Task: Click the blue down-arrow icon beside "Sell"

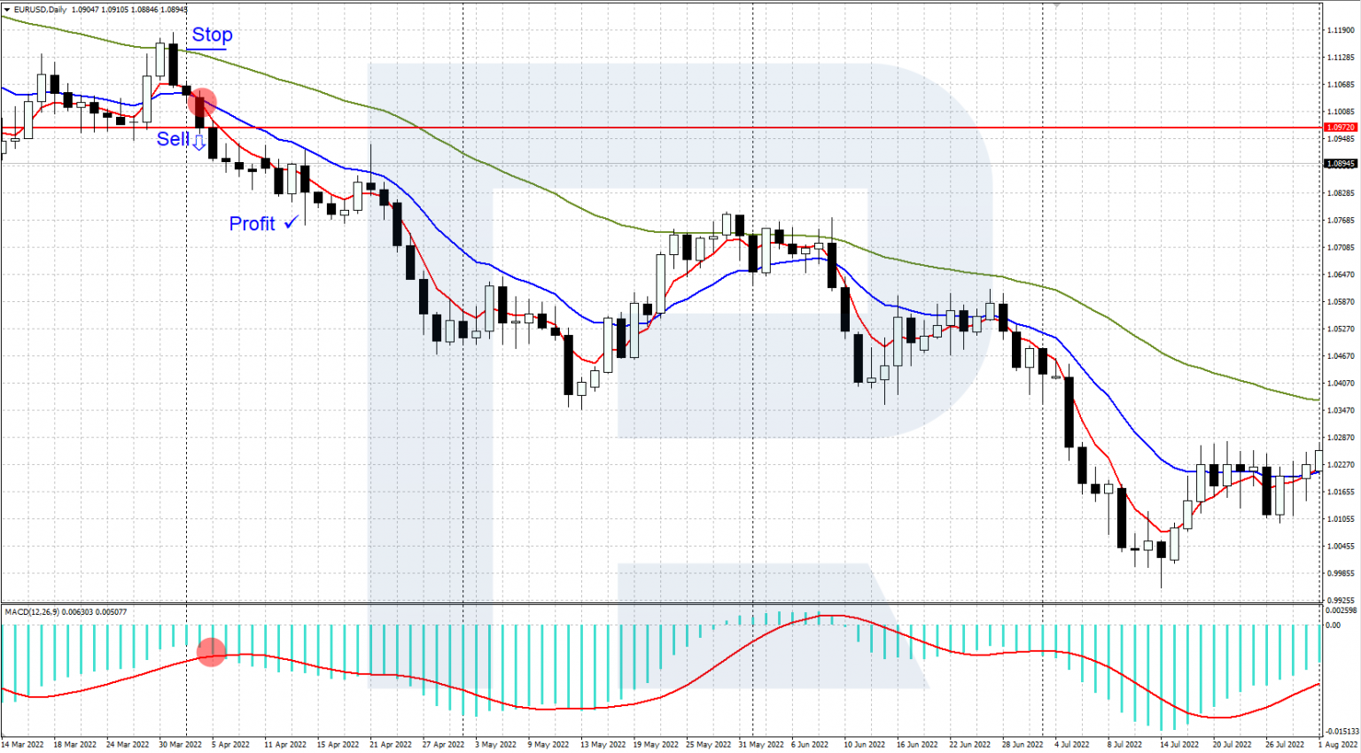Action: 198,144
